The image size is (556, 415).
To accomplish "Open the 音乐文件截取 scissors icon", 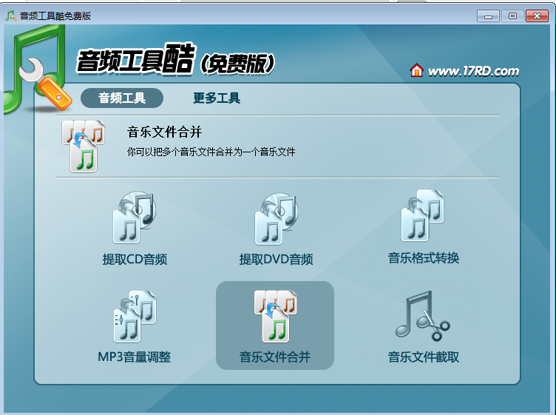I will [x=423, y=316].
